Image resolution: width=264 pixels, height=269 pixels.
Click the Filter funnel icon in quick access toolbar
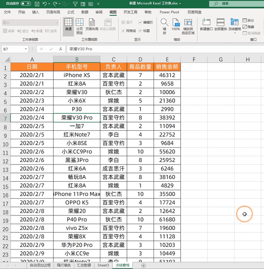(75, 4)
